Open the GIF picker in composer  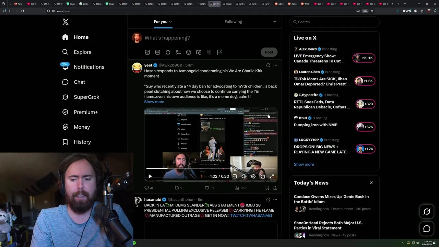(157, 52)
